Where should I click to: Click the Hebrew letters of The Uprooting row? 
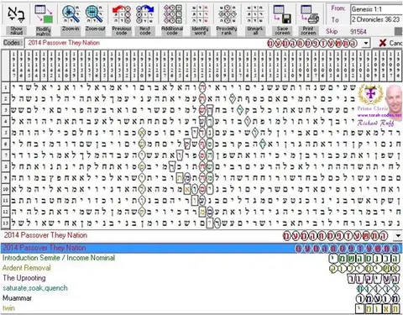click(x=373, y=279)
